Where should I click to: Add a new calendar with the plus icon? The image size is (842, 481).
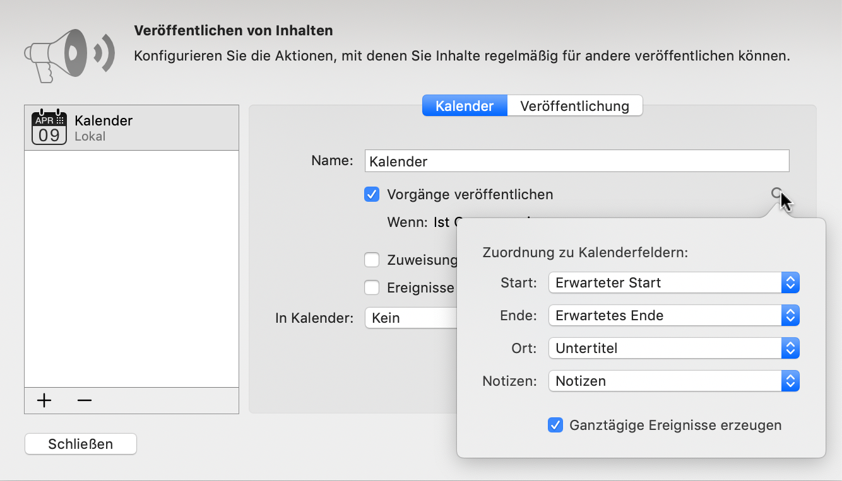point(44,400)
